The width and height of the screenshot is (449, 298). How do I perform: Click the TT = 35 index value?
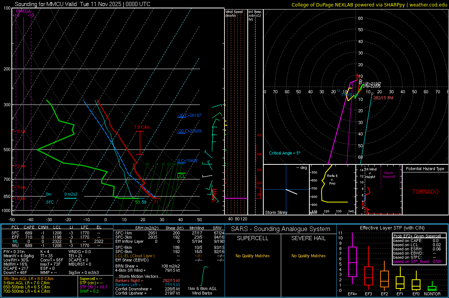click(x=47, y=256)
